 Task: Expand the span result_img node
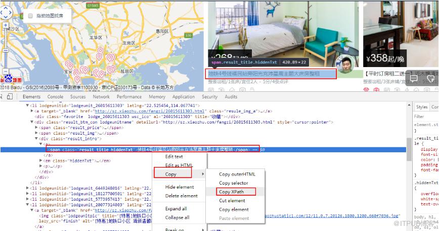click(x=36, y=133)
